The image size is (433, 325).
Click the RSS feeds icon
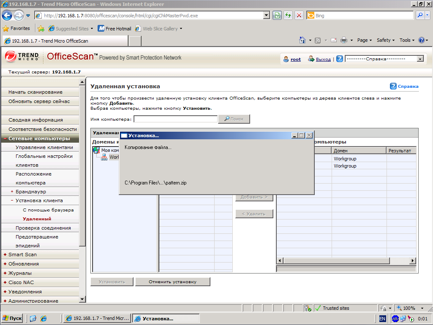tap(318, 41)
